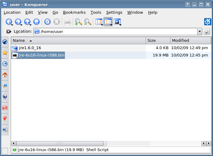Open the Location menu
The image size is (213, 156).
[12, 13]
